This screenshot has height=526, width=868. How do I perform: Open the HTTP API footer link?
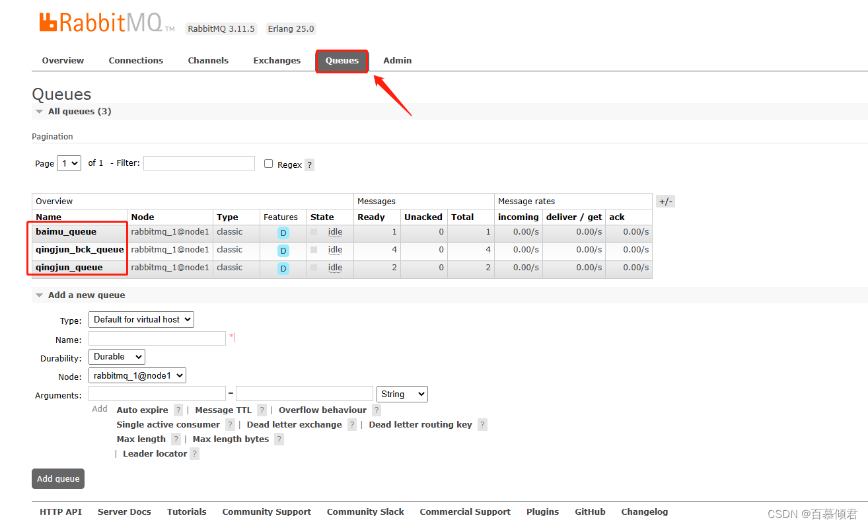coord(61,512)
